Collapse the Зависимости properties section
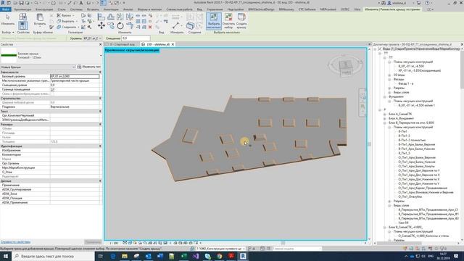Screen dimensions: 464x261 [100, 72]
